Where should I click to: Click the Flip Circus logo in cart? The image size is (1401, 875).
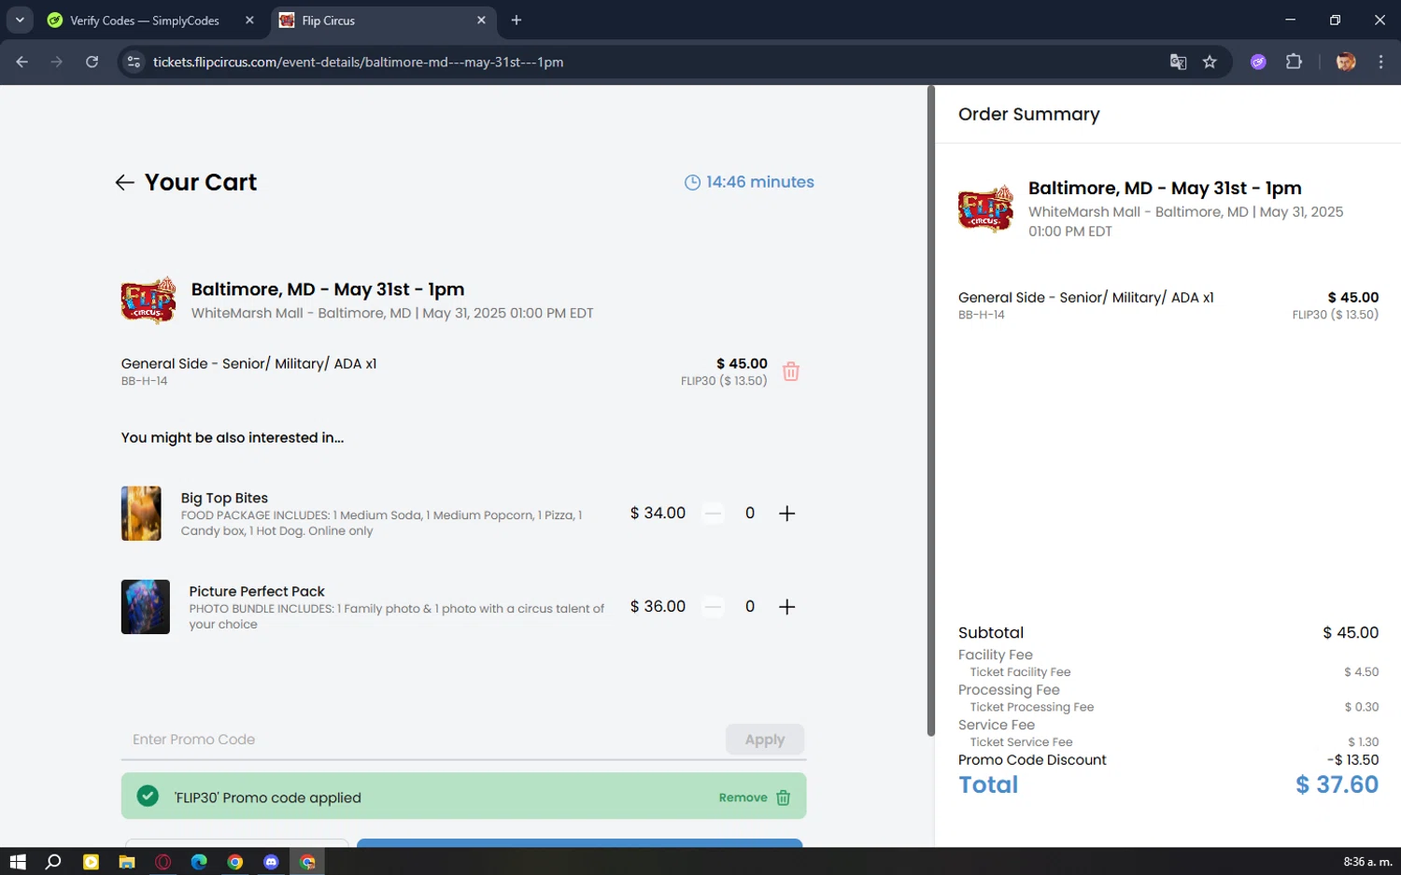pos(149,300)
